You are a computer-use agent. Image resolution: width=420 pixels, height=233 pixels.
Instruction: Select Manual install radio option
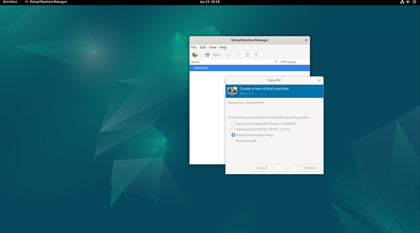coord(233,141)
